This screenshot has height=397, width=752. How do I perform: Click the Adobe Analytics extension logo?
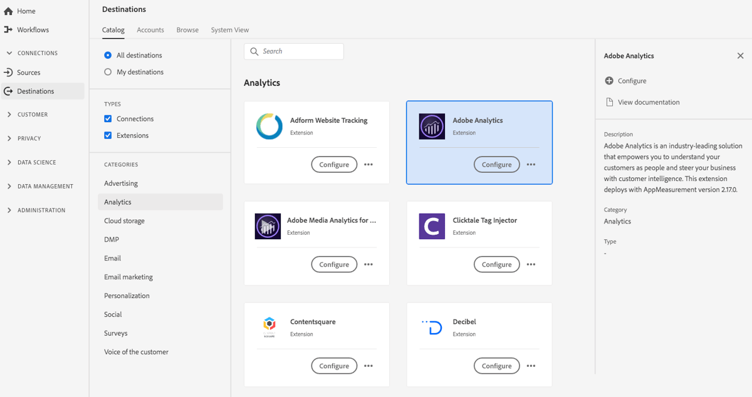pos(431,126)
